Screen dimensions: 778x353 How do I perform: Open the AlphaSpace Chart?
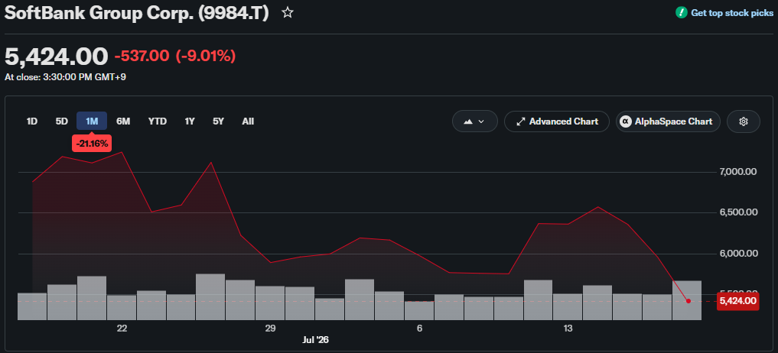(x=668, y=121)
